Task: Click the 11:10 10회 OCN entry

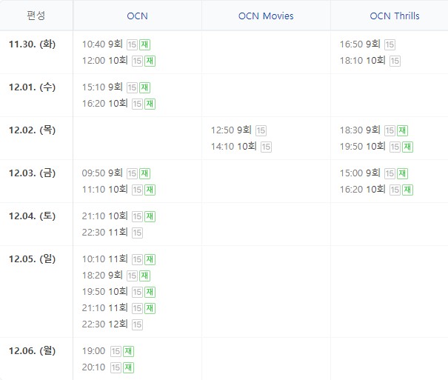Action: tap(105, 190)
